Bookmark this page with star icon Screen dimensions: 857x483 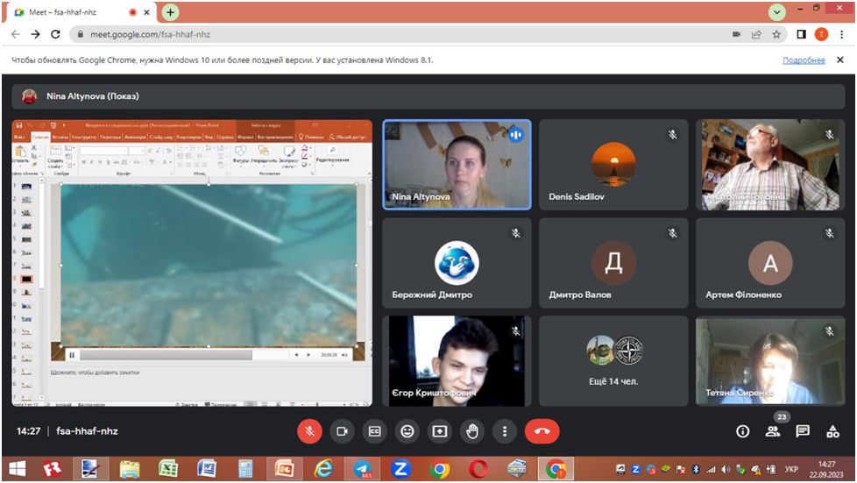[x=776, y=34]
